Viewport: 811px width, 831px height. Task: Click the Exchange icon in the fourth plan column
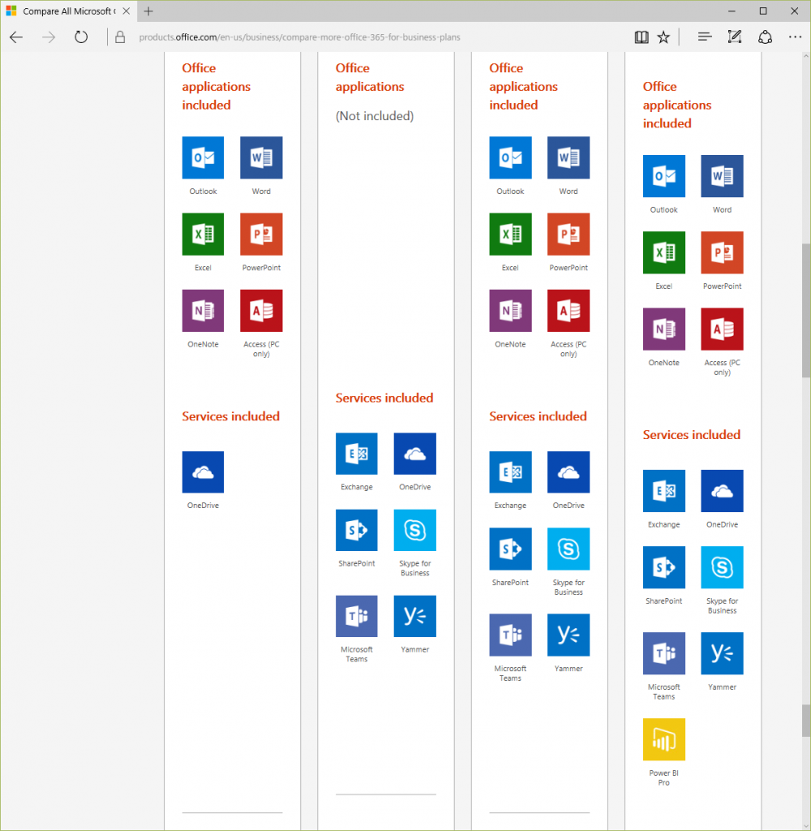[x=663, y=491]
